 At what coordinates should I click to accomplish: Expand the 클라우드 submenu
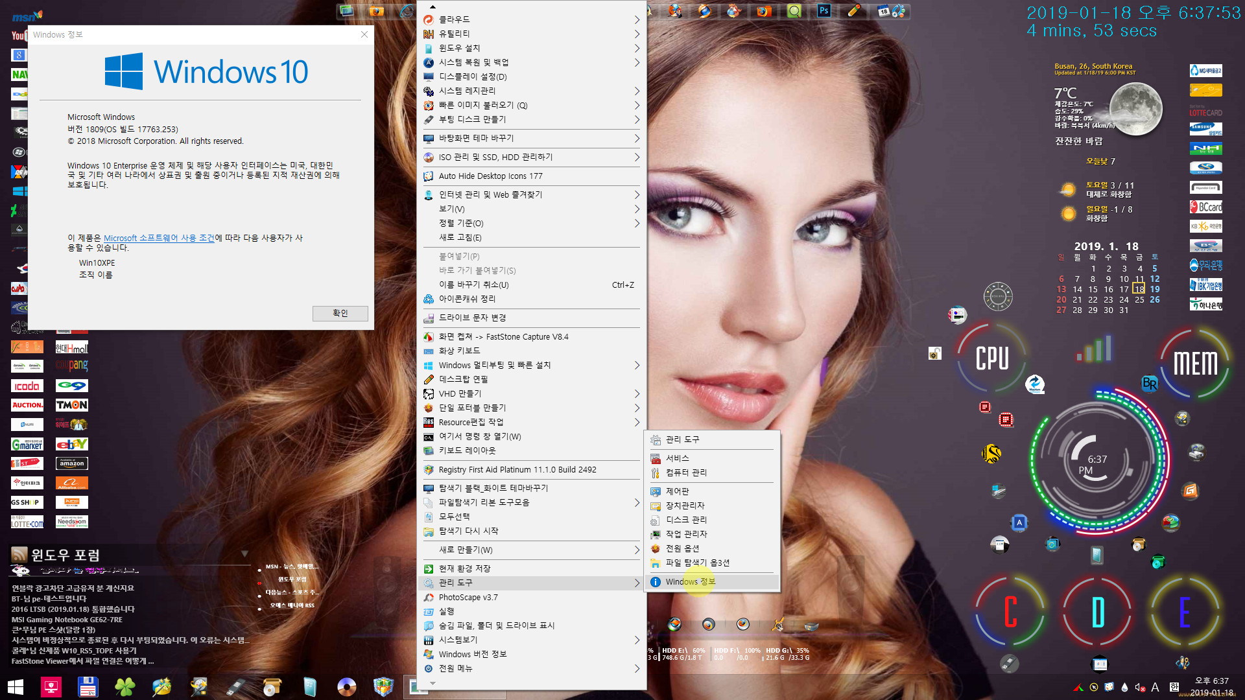click(x=531, y=19)
